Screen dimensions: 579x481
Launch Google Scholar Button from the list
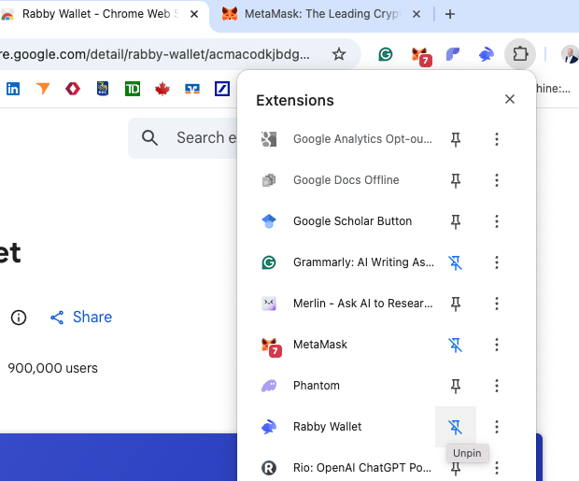[346, 221]
